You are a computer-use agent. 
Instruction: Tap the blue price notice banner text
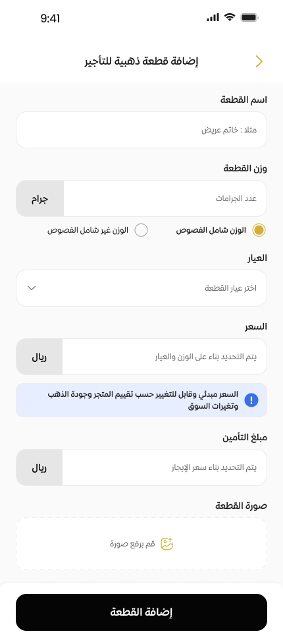pos(143,400)
